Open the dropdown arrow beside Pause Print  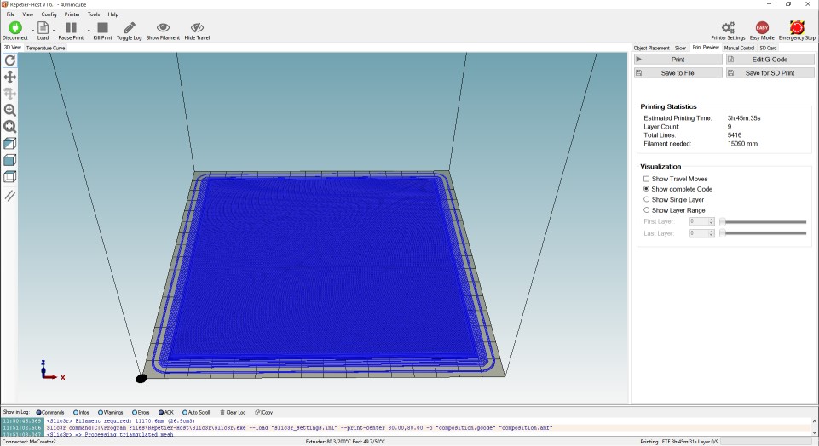[88, 31]
